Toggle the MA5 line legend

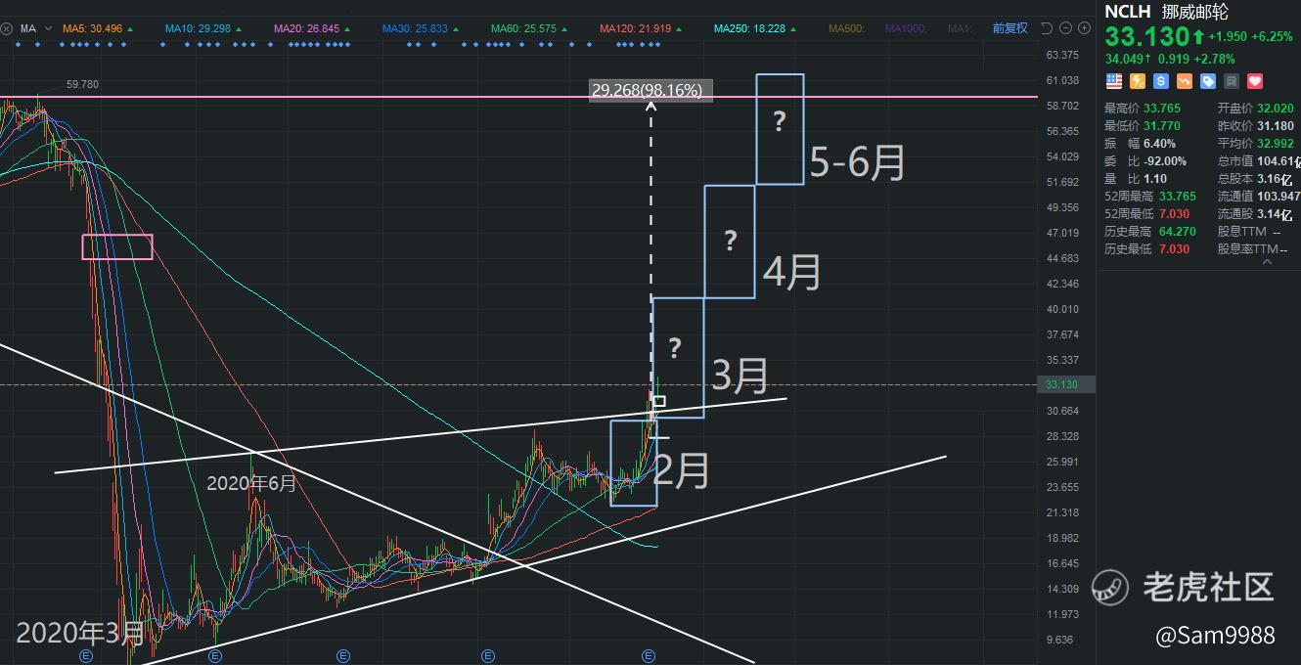pos(93,28)
